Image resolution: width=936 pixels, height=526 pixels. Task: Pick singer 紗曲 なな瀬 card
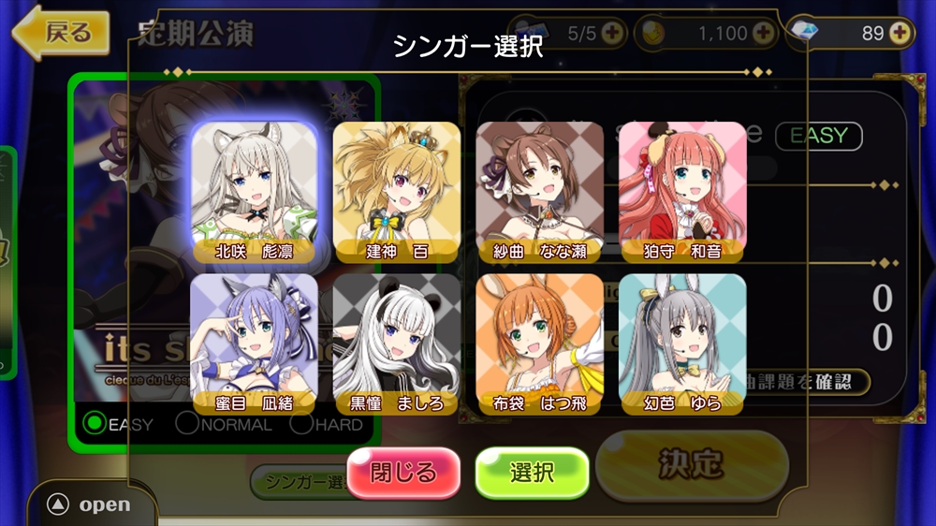coord(539,192)
